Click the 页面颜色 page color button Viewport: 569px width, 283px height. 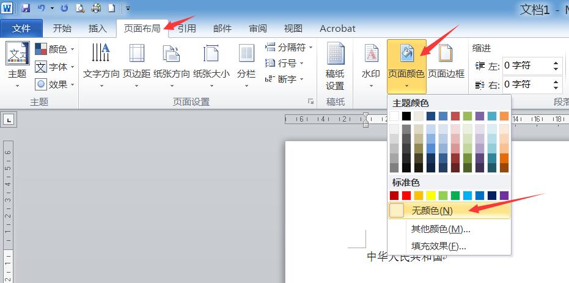pos(406,67)
